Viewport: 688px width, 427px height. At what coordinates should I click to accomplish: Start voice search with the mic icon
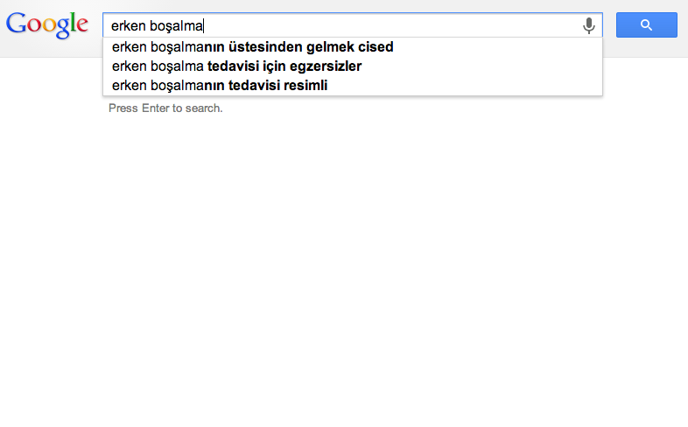(589, 25)
